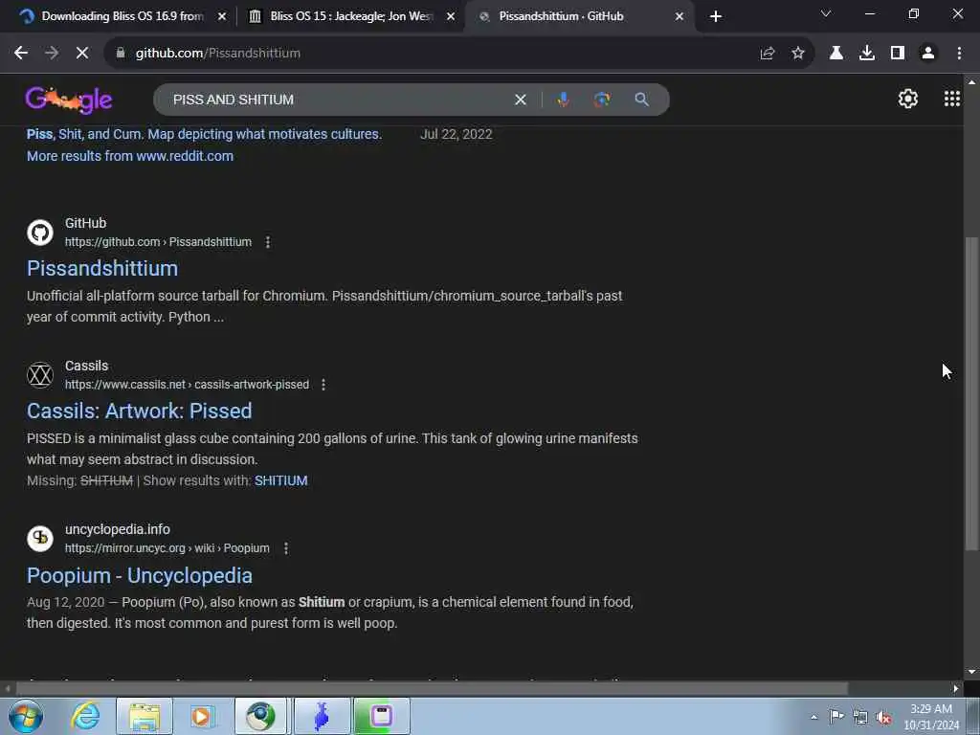The height and width of the screenshot is (735, 980).
Task: Click the scroll-up arrow at top of scrollbar
Action: [x=971, y=81]
